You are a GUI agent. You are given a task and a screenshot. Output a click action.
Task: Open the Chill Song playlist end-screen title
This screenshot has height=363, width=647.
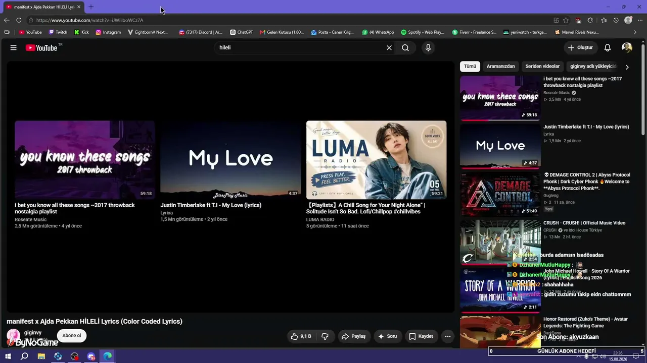[x=366, y=208]
